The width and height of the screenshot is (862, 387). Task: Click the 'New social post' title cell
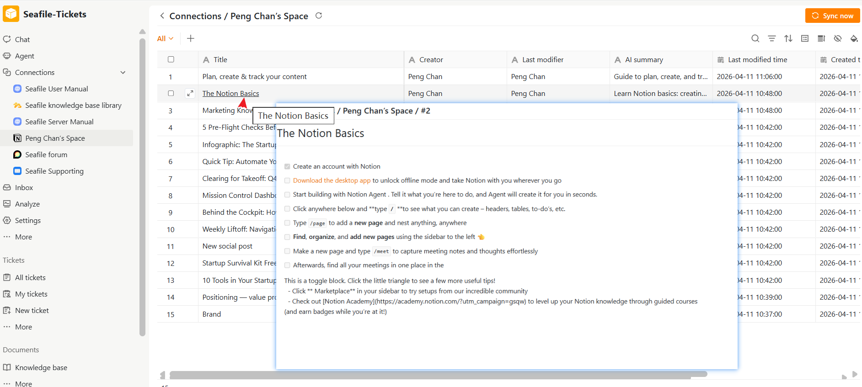pyautogui.click(x=227, y=246)
